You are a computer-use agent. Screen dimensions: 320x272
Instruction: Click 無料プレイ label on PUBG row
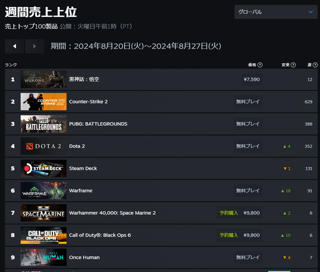(x=248, y=124)
